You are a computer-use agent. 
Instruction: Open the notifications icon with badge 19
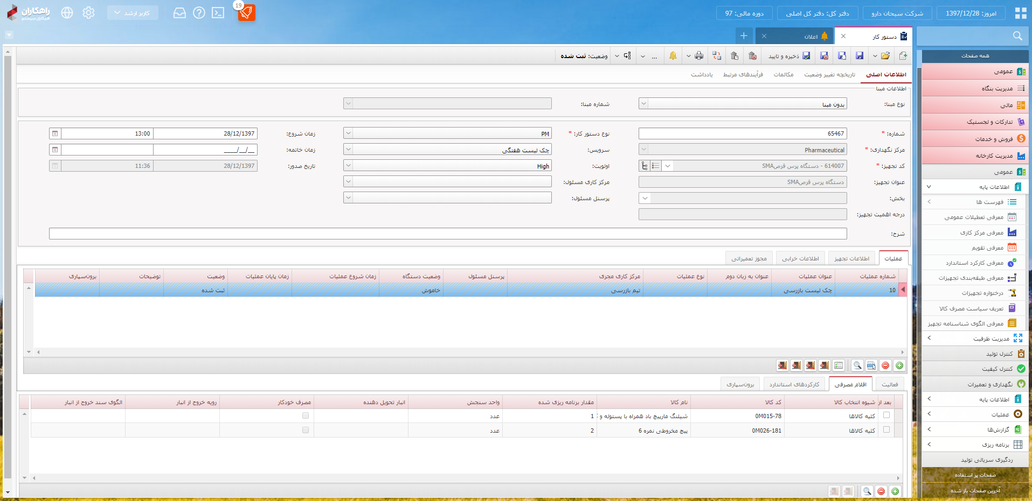(246, 12)
